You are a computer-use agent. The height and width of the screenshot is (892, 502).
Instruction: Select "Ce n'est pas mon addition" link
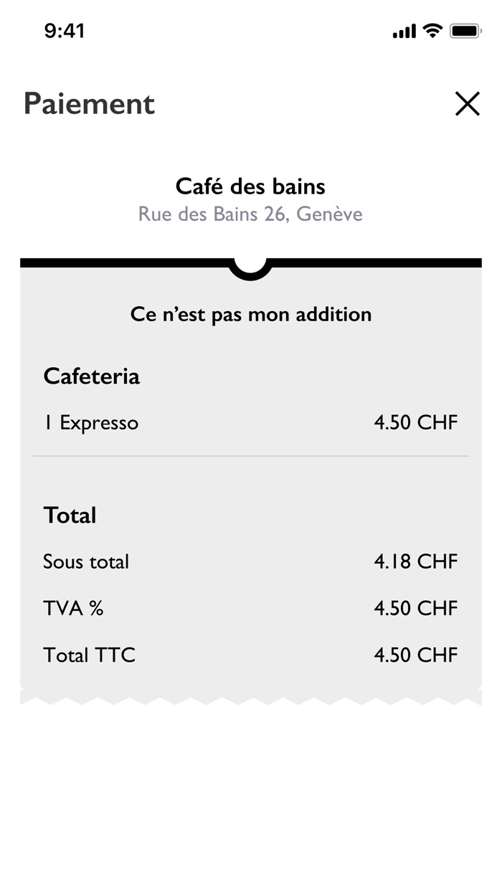[x=251, y=314]
